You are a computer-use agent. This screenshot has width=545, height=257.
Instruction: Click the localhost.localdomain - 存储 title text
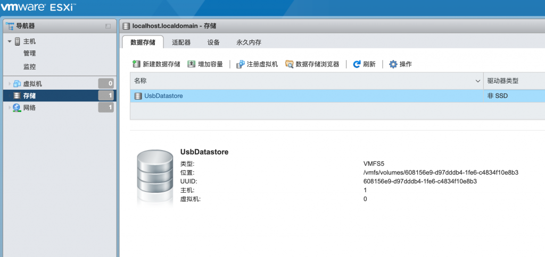(175, 26)
